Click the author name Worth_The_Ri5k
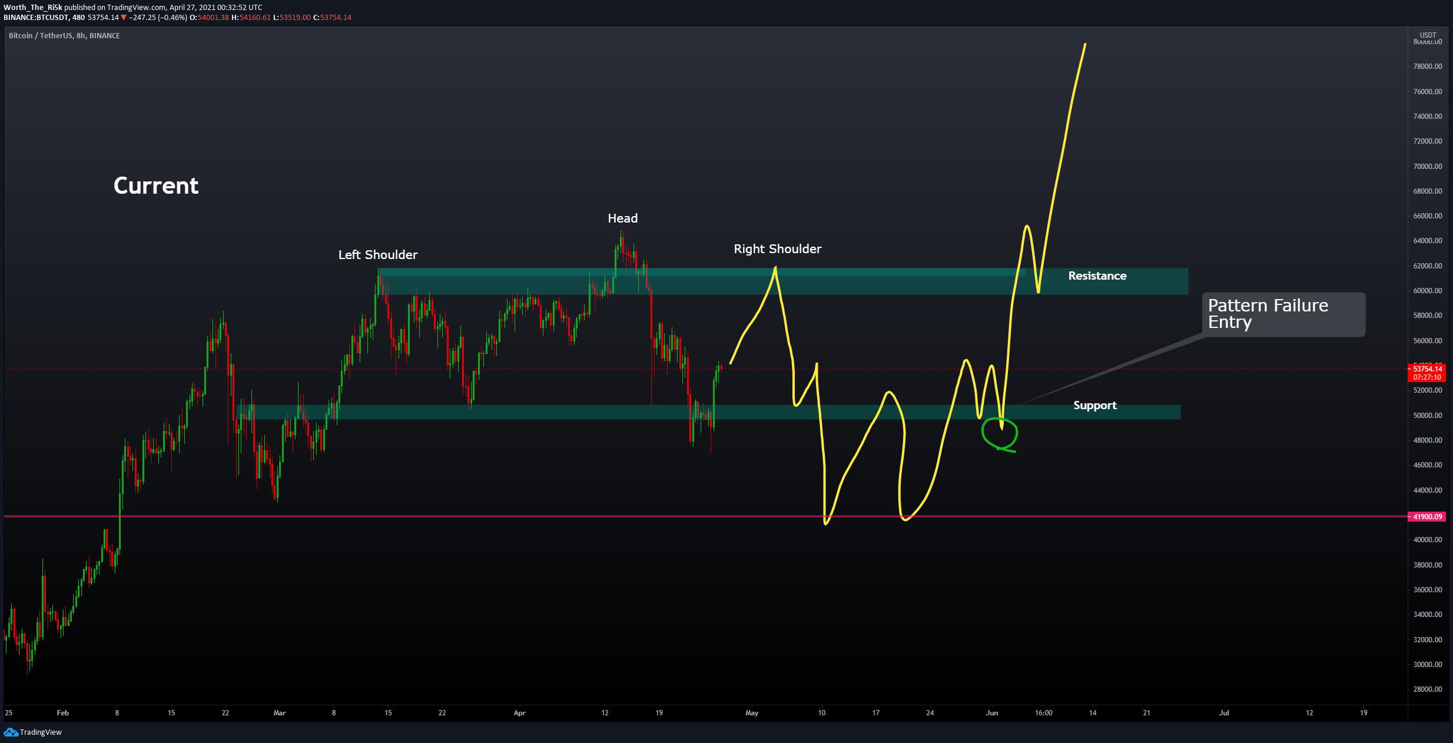Image resolution: width=1453 pixels, height=743 pixels. tap(32, 8)
